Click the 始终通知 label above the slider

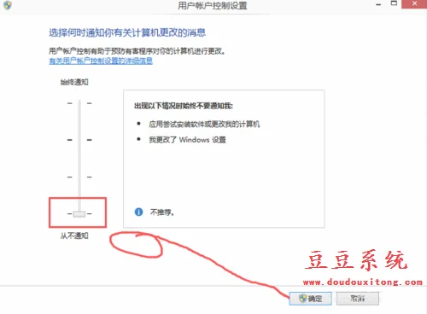tap(74, 82)
